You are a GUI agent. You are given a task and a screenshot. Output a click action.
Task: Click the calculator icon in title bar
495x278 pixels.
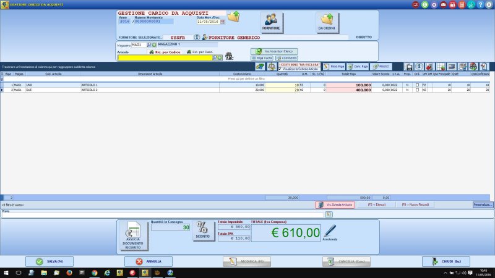point(462,4)
